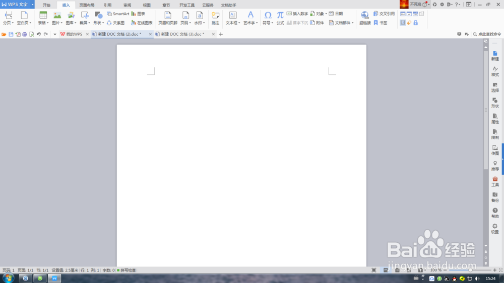
Task: Open the Tools (工具) side panel
Action: click(x=495, y=181)
